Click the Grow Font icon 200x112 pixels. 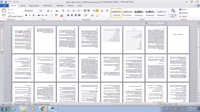[x=48, y=11]
